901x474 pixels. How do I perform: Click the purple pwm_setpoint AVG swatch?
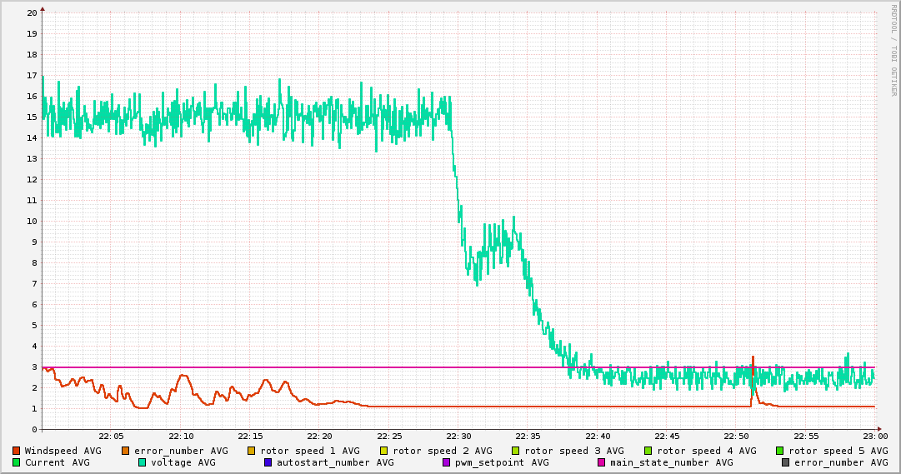click(447, 462)
